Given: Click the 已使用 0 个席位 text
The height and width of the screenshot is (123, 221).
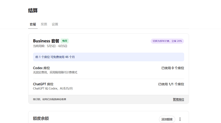Looking at the screenshot, I should point(173,68).
